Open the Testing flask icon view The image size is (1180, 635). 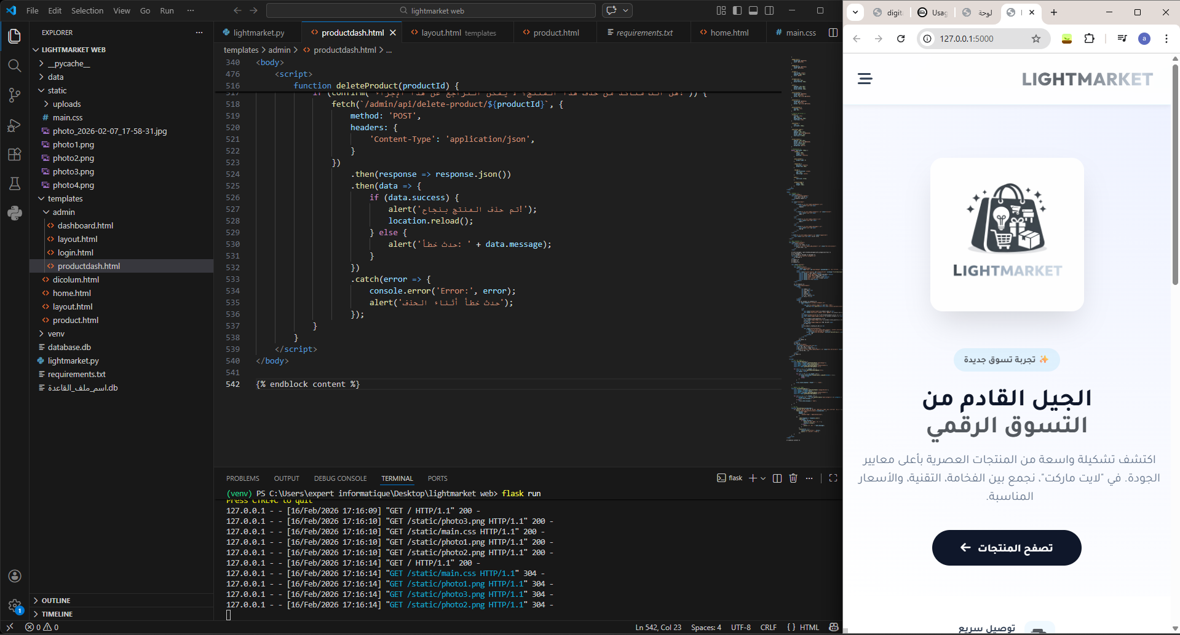click(x=15, y=184)
